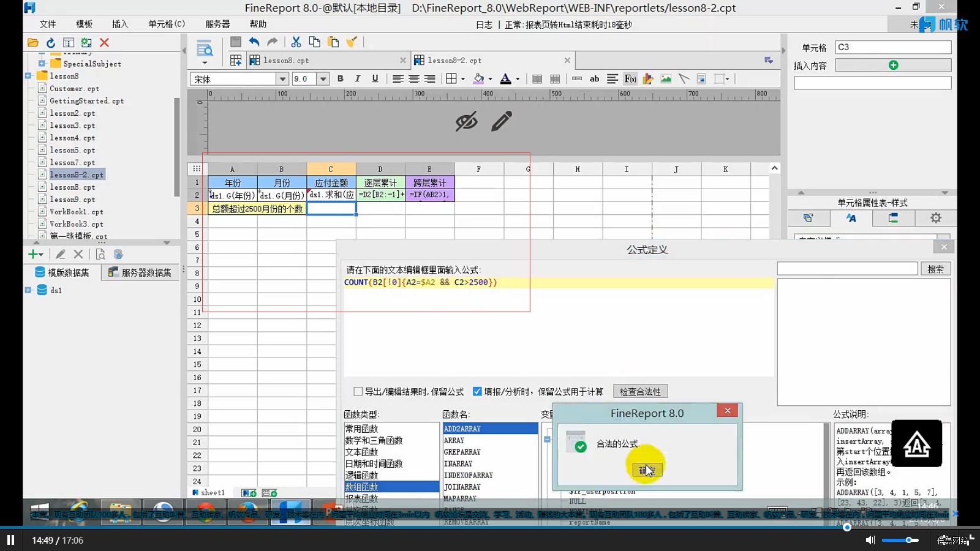Click the unmerge cells icon
The width and height of the screenshot is (980, 551).
(555, 78)
